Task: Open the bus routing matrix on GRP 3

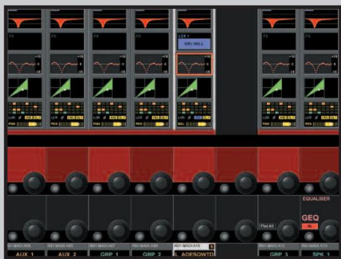Action: click(279, 108)
